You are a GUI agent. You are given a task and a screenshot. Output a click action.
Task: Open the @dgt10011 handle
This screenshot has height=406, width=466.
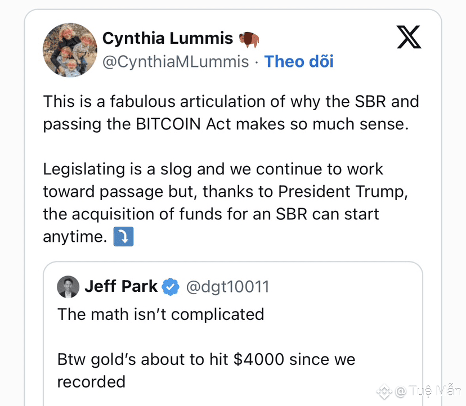point(227,287)
